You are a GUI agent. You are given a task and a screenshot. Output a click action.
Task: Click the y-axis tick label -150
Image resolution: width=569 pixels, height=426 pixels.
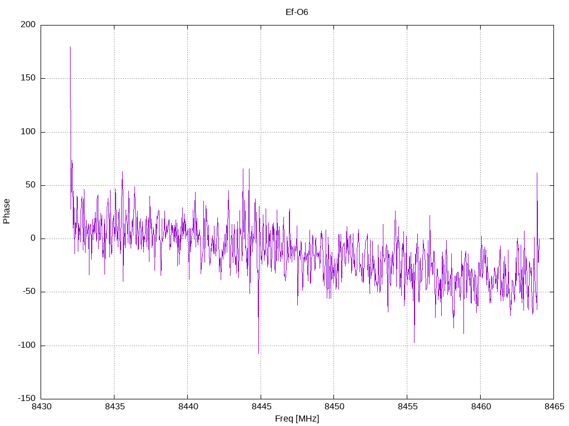[x=27, y=398]
